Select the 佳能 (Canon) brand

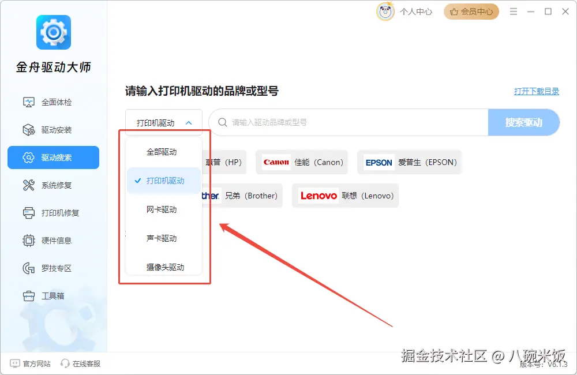pyautogui.click(x=302, y=162)
